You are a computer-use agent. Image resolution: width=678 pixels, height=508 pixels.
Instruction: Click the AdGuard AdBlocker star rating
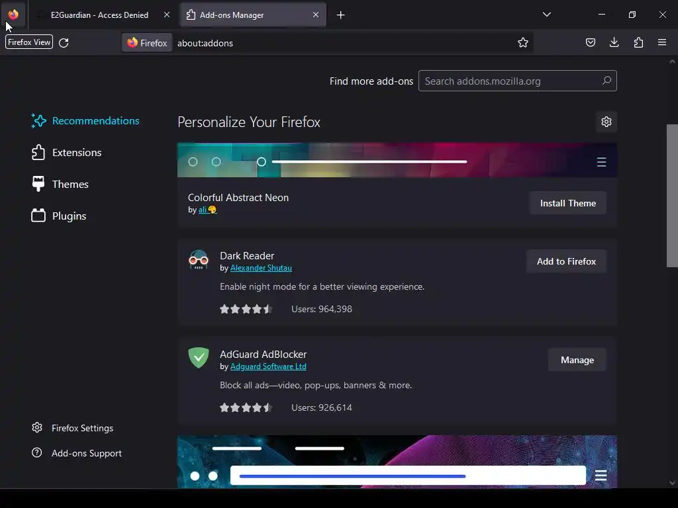click(x=246, y=407)
